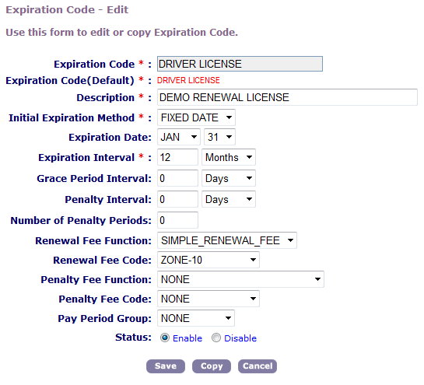The width and height of the screenshot is (424, 385).
Task: Open the Initial Expiration Method dropdown
Action: [x=196, y=117]
